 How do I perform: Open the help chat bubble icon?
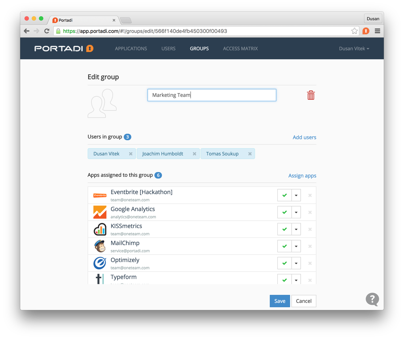click(x=372, y=299)
